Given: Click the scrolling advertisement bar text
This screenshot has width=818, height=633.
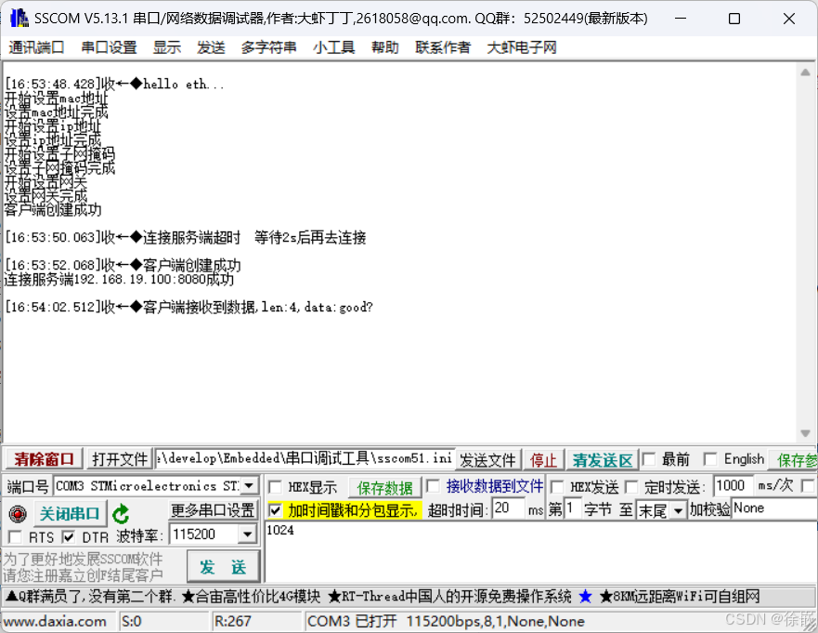Looking at the screenshot, I should pyautogui.click(x=383, y=596).
